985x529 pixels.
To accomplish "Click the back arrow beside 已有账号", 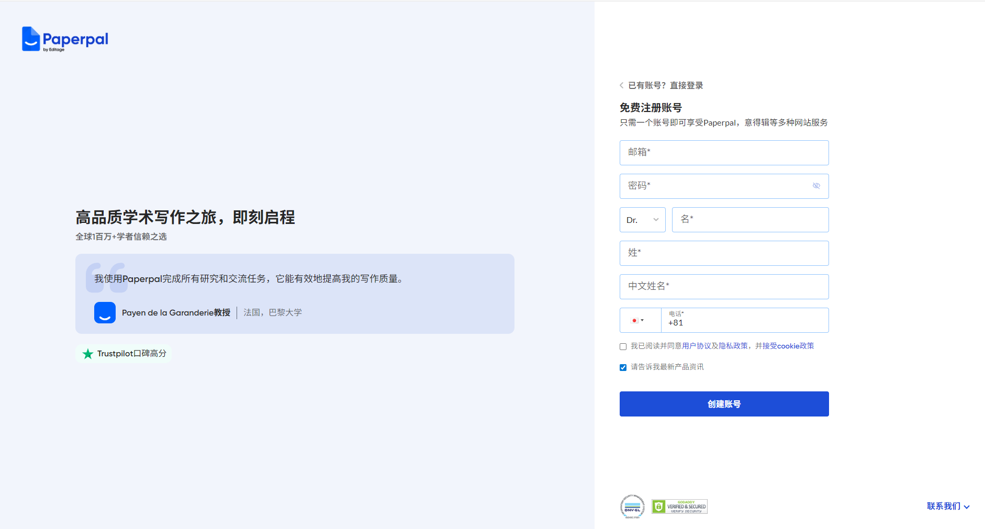I will [621, 85].
